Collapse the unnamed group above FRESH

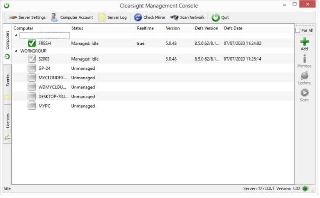click(x=16, y=35)
